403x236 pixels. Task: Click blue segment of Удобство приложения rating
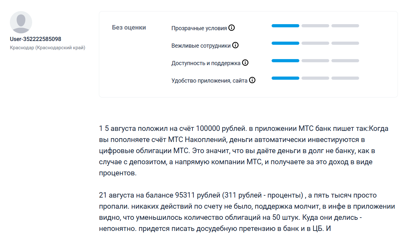285,78
